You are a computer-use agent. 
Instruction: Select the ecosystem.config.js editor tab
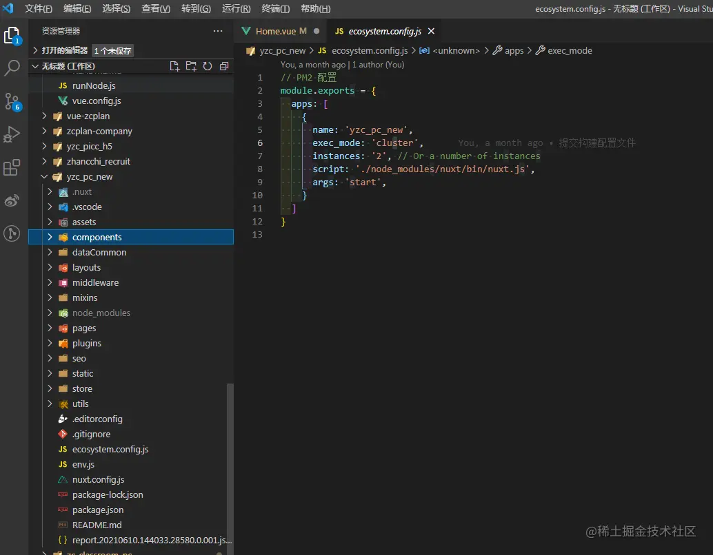384,31
